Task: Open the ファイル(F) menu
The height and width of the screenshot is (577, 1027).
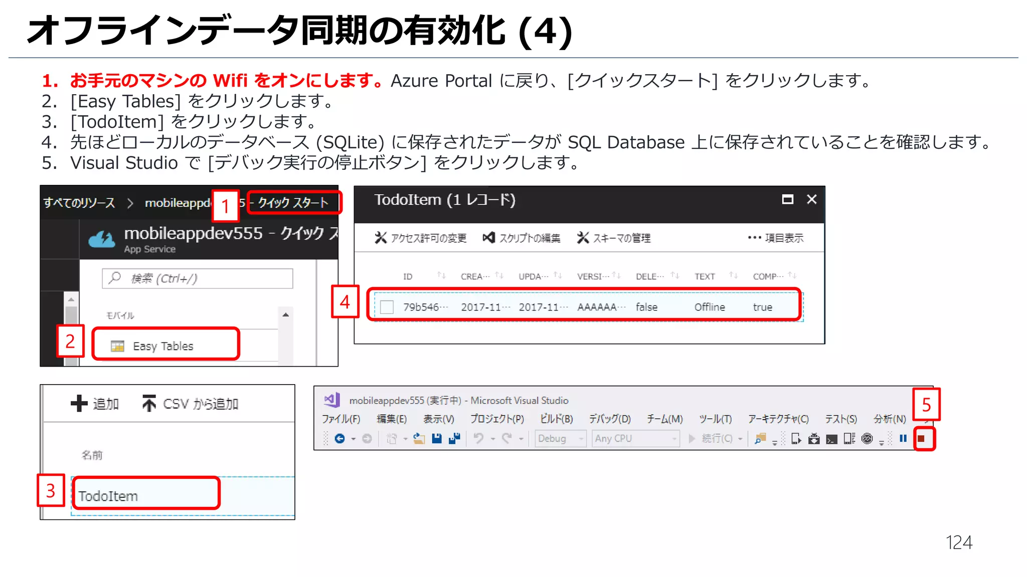Action: tap(341, 419)
